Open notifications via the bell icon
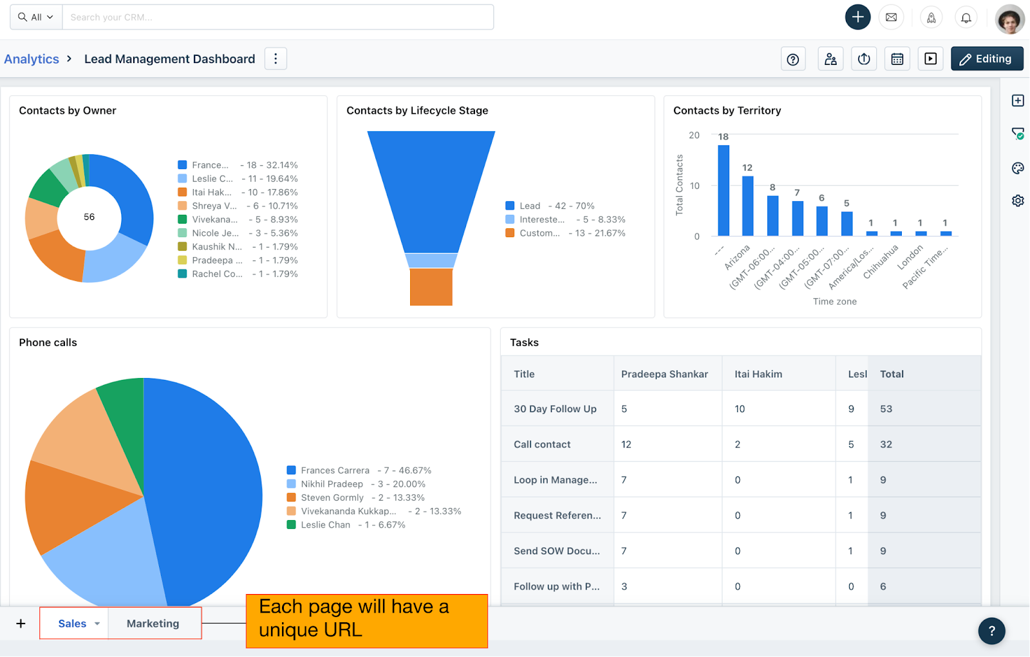 pyautogui.click(x=966, y=17)
